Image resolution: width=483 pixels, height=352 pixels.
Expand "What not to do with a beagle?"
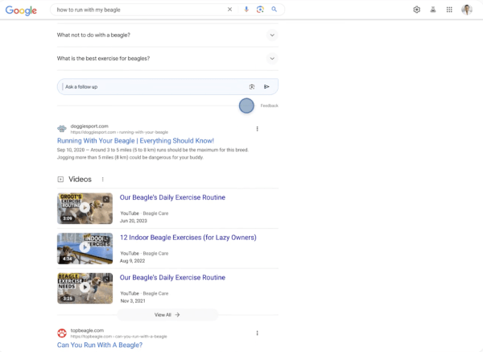(272, 35)
